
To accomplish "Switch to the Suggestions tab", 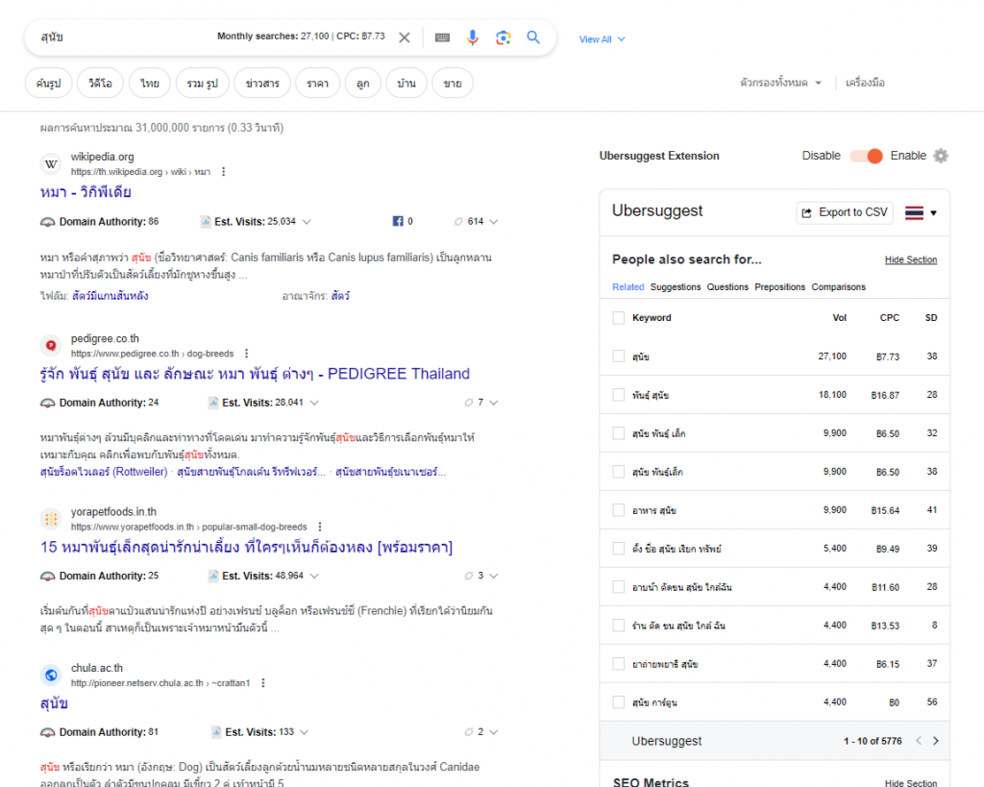I will pos(676,286).
